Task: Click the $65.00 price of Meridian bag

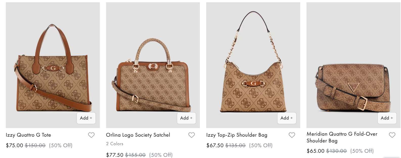Action: click(315, 151)
